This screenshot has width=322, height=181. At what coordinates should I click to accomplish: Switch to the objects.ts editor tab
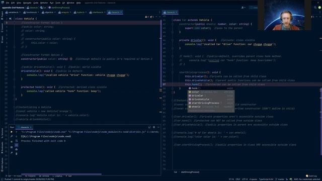pos(49,12)
